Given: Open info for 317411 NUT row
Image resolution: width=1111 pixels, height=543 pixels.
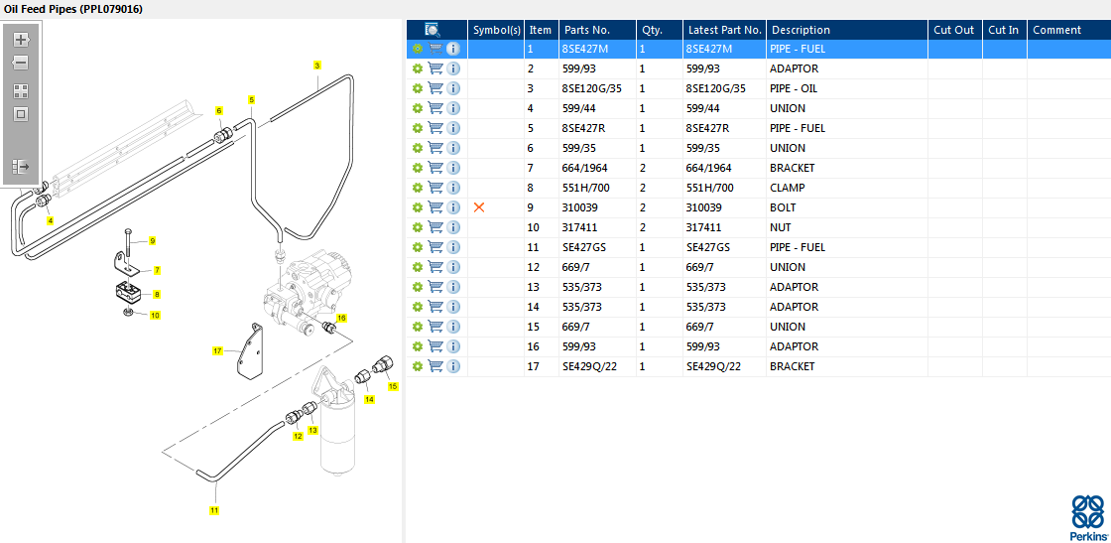Looking at the screenshot, I should (x=453, y=227).
